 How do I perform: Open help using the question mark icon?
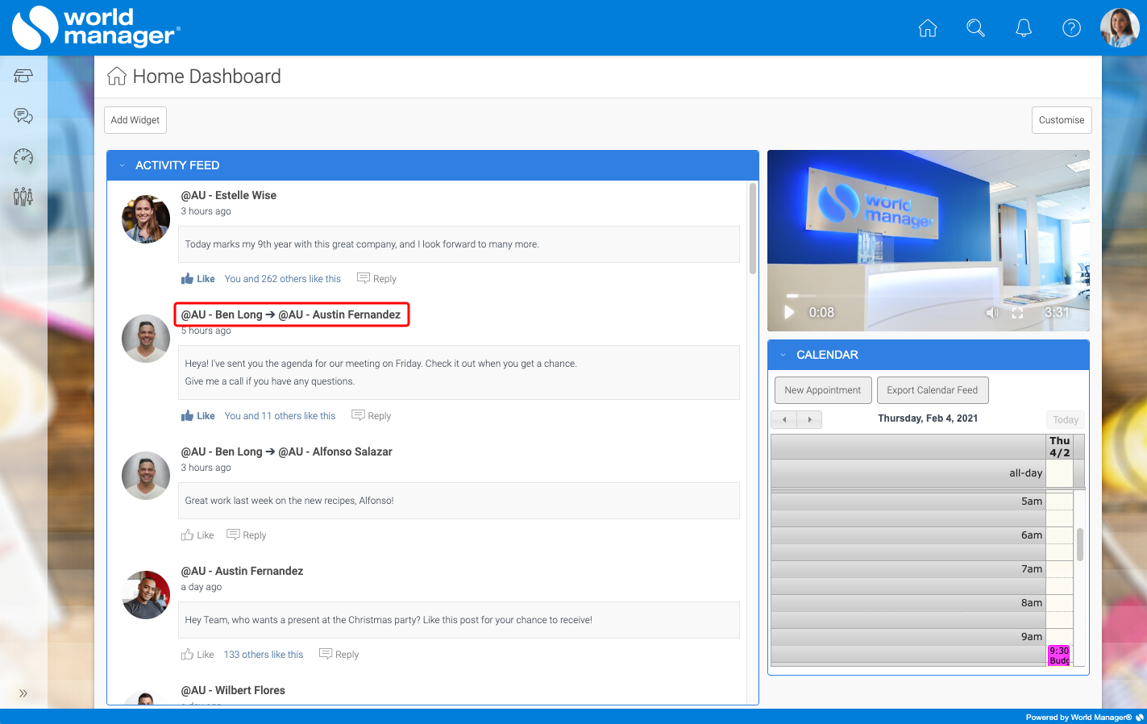(1071, 27)
